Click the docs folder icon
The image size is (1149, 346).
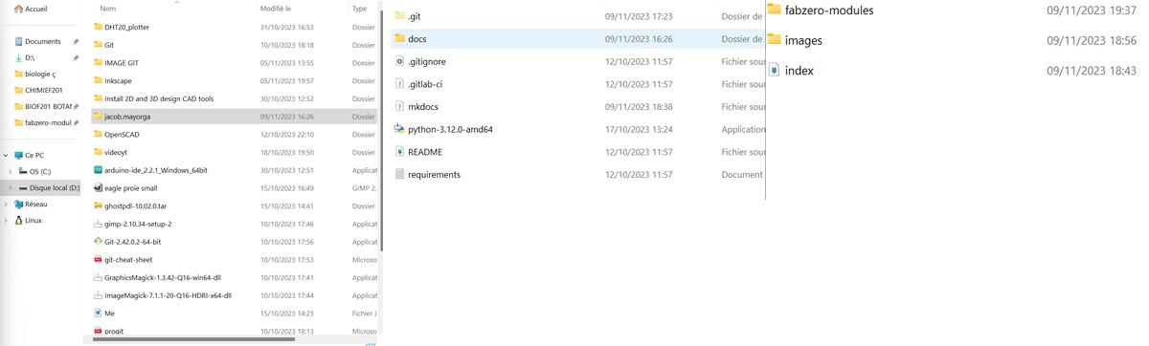(400, 39)
